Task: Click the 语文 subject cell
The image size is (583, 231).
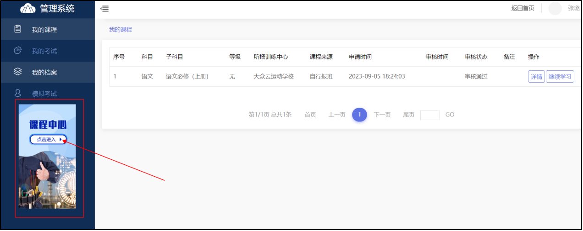Action: [147, 77]
